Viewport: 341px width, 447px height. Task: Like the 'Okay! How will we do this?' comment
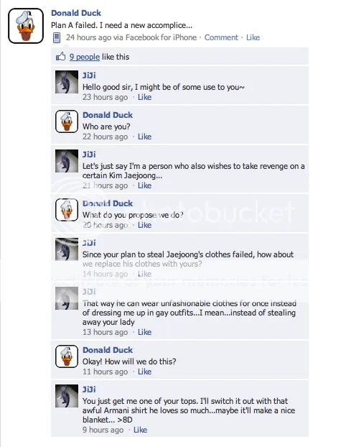point(144,372)
